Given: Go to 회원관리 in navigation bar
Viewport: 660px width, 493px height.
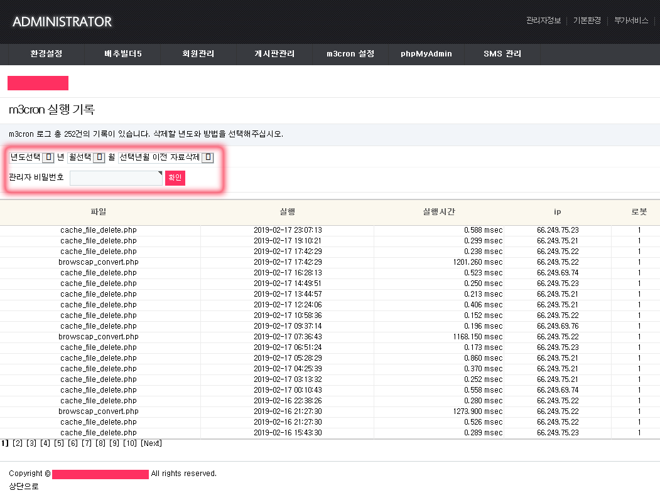Looking at the screenshot, I should [x=198, y=54].
